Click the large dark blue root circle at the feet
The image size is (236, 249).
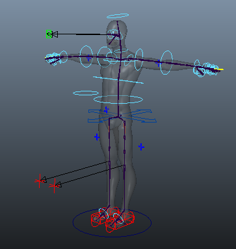click(x=112, y=222)
